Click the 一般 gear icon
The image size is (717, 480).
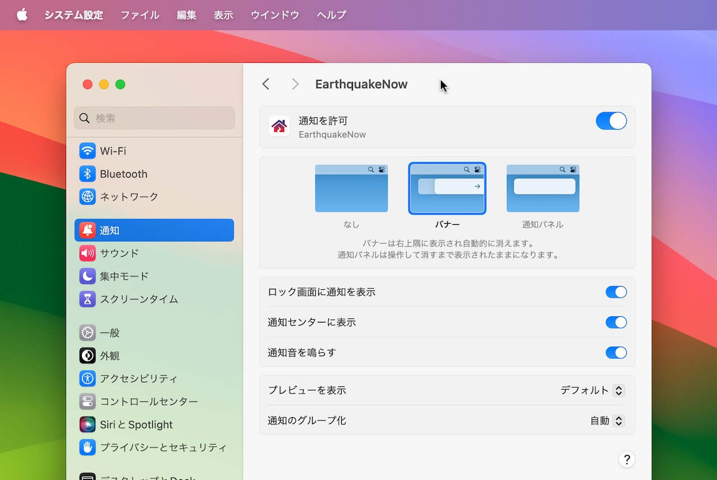87,333
